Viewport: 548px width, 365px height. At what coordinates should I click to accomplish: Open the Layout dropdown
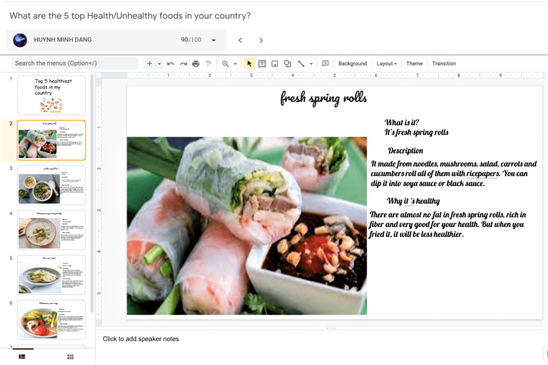[386, 63]
